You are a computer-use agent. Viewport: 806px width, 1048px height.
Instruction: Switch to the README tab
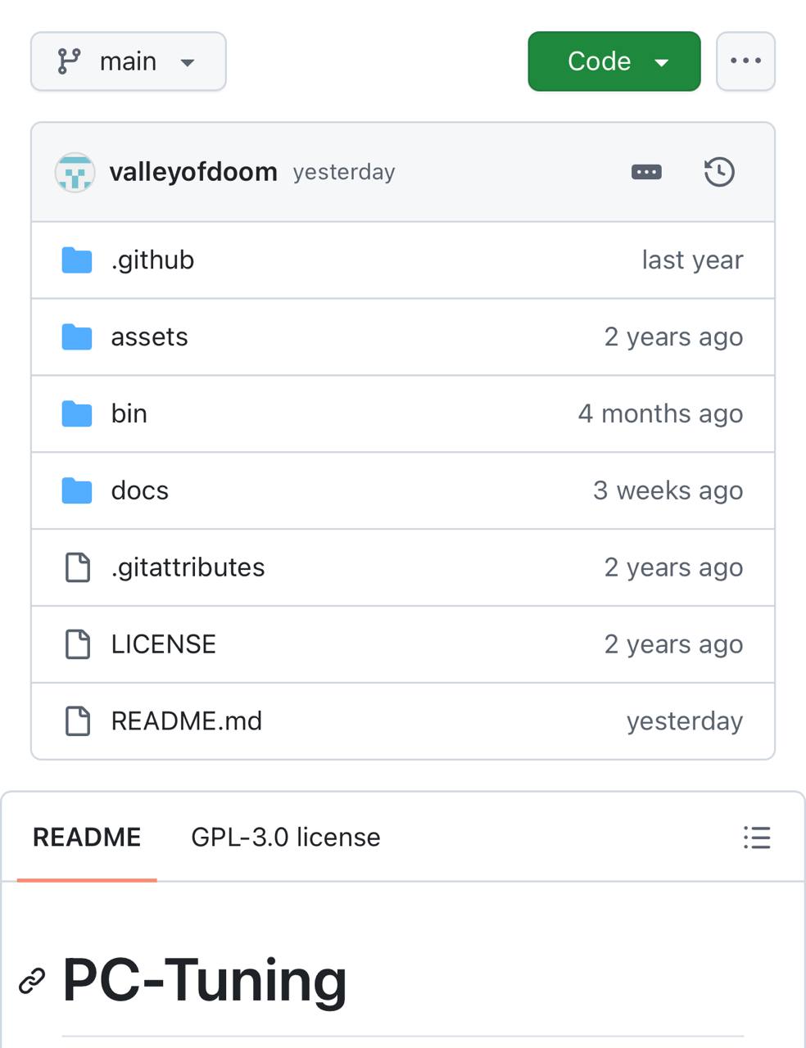(x=87, y=838)
